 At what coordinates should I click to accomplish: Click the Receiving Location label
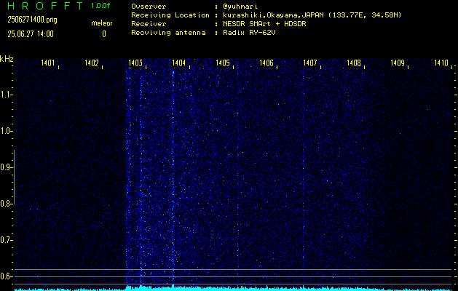170,15
